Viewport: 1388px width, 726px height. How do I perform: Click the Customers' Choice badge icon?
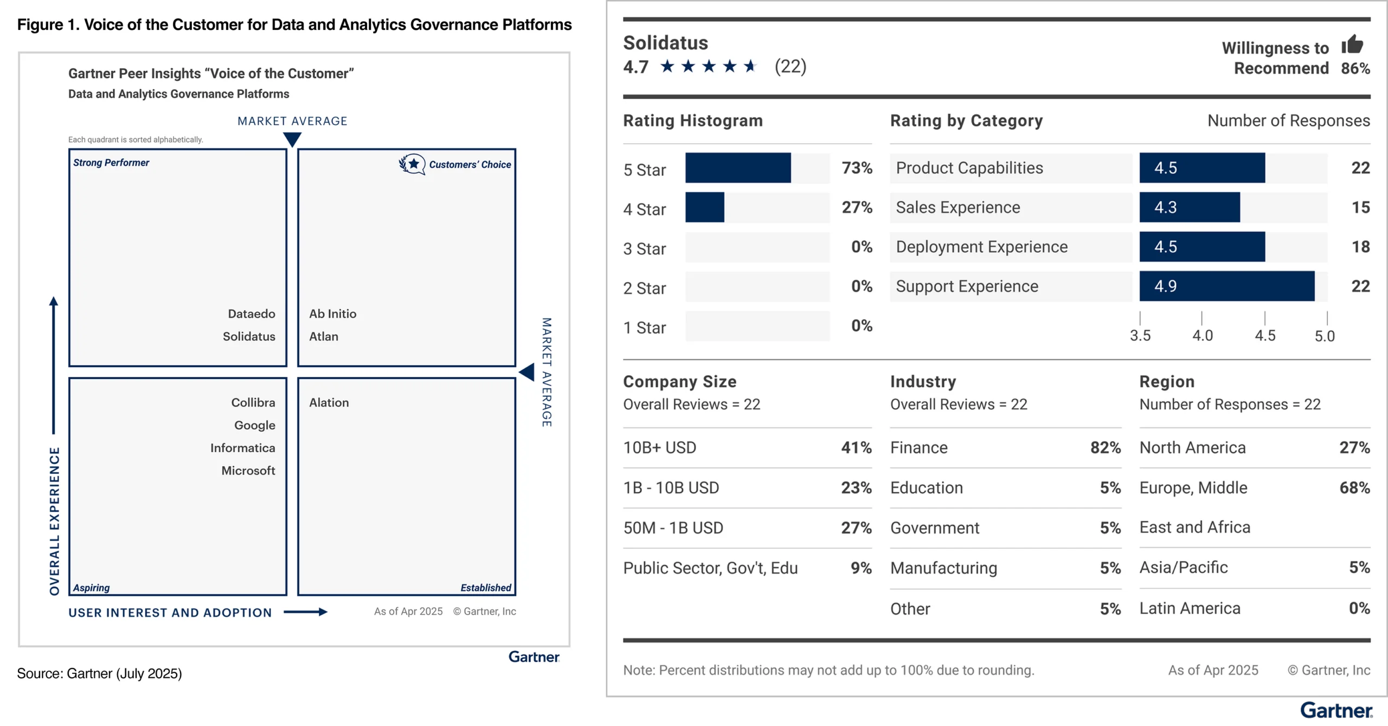coord(412,164)
